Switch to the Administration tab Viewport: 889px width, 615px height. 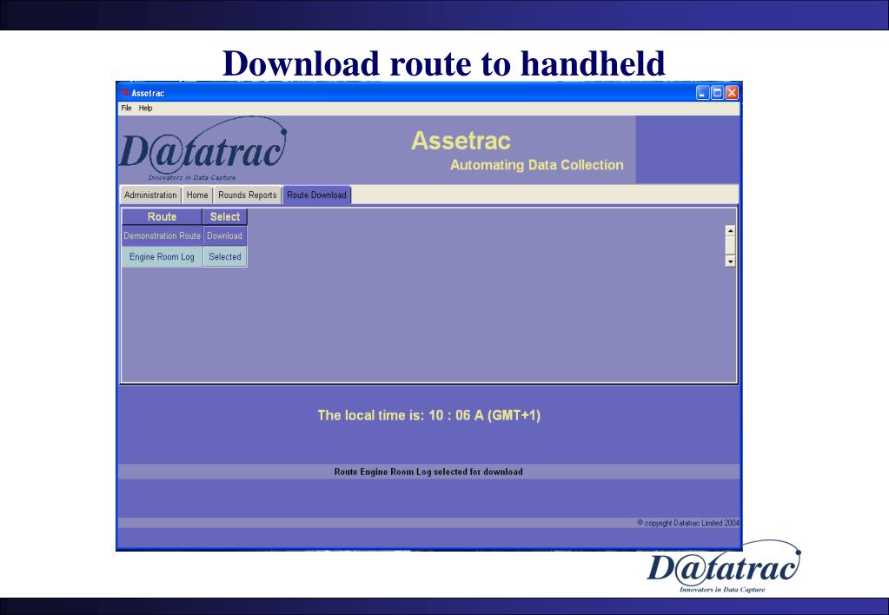point(150,195)
